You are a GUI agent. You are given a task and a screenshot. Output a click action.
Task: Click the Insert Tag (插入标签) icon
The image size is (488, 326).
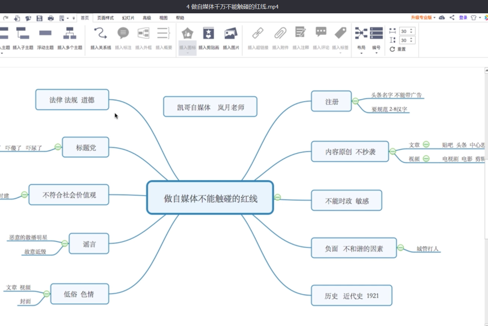(340, 33)
